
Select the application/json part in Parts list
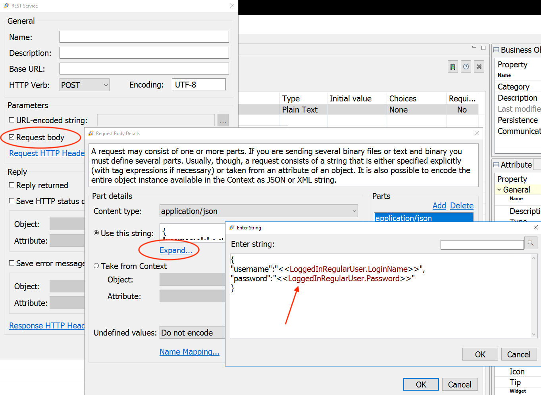pos(424,218)
